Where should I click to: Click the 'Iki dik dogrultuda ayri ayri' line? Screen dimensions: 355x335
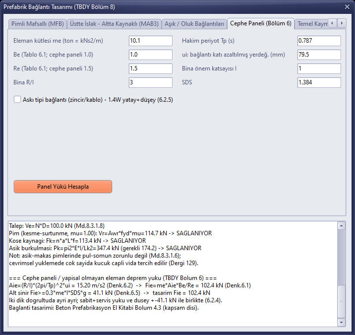116,300
